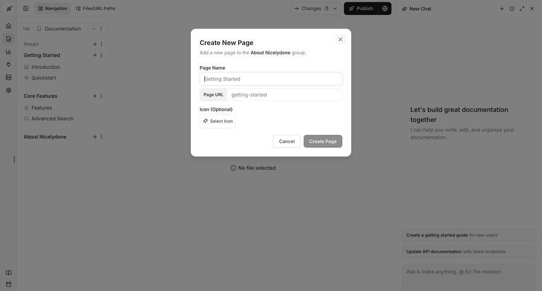The height and width of the screenshot is (291, 542).
Task: Click the settings gear icon in sidebar
Action: 8,90
